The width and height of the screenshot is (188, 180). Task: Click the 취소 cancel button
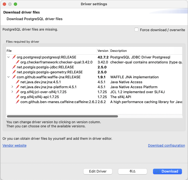click(x=133, y=171)
